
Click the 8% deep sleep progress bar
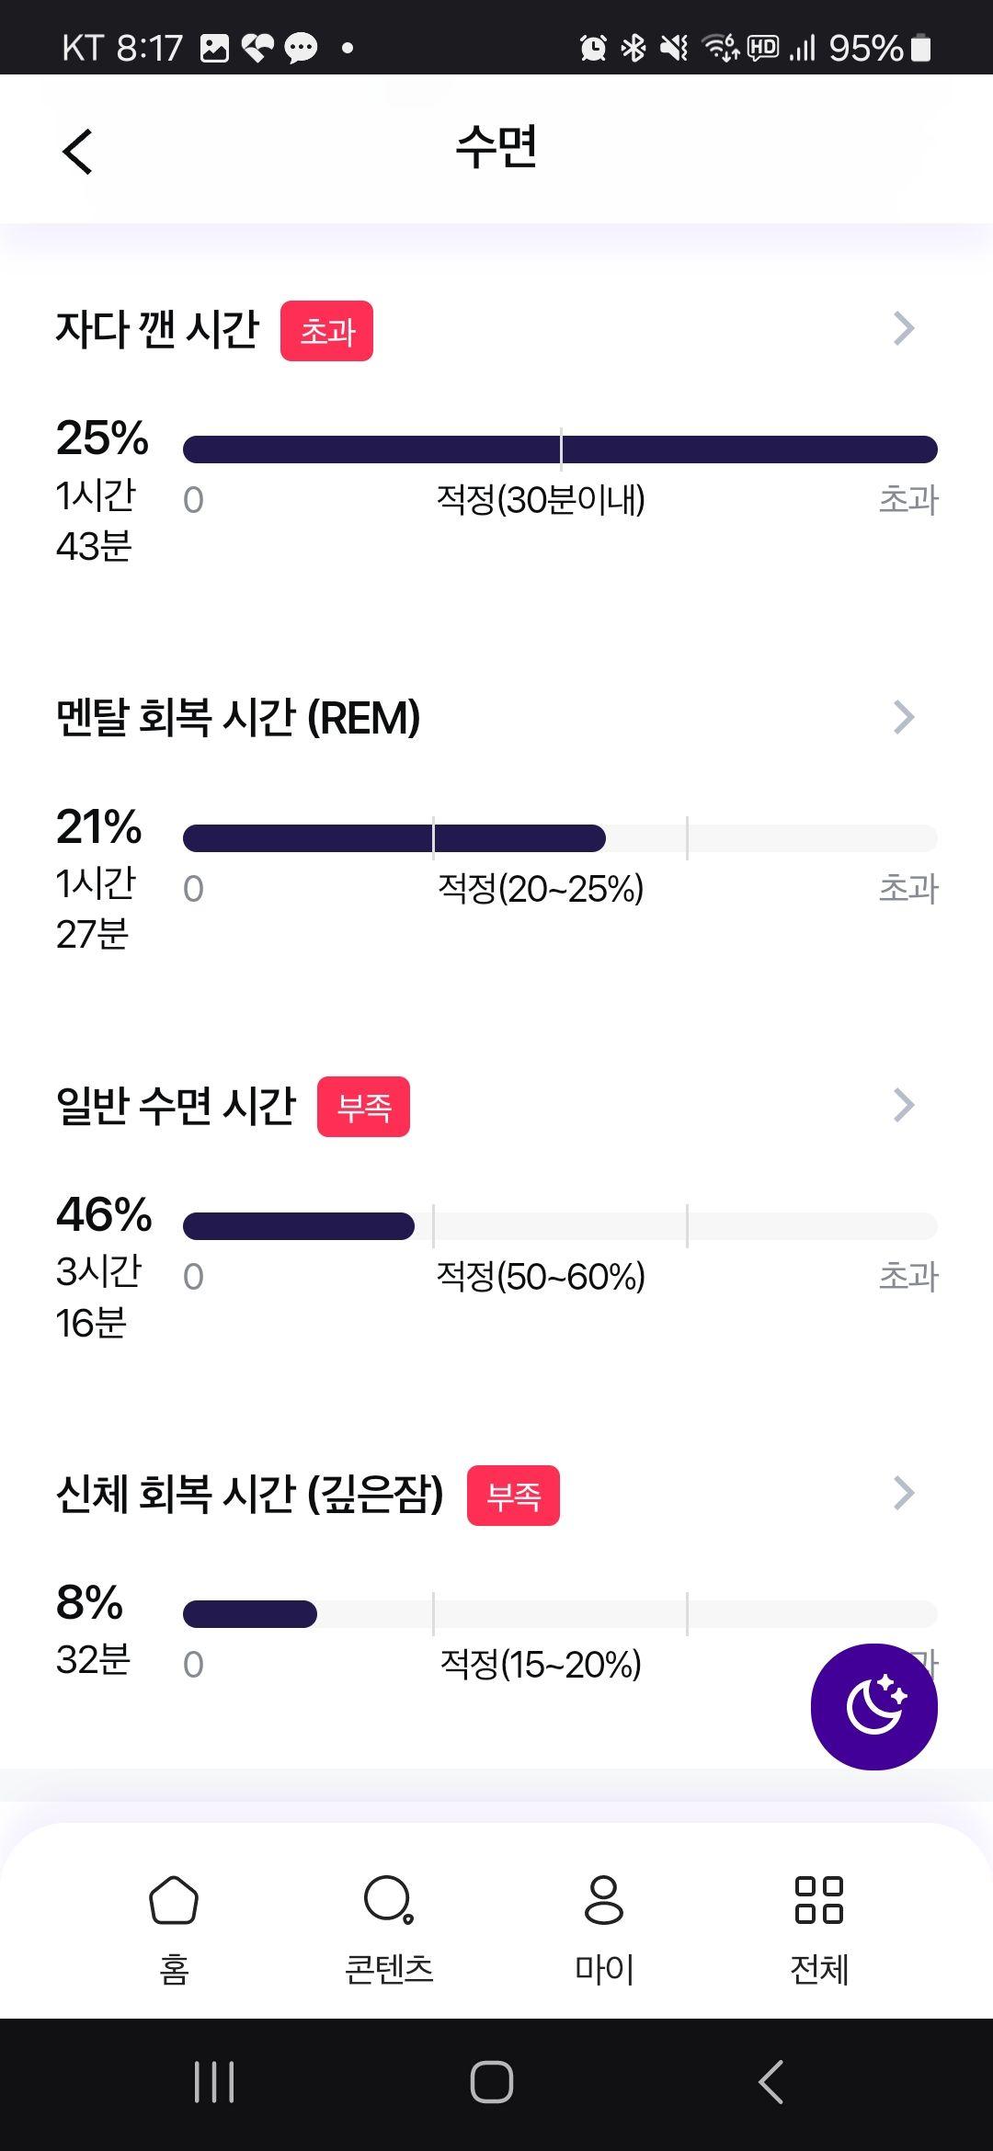(560, 1614)
